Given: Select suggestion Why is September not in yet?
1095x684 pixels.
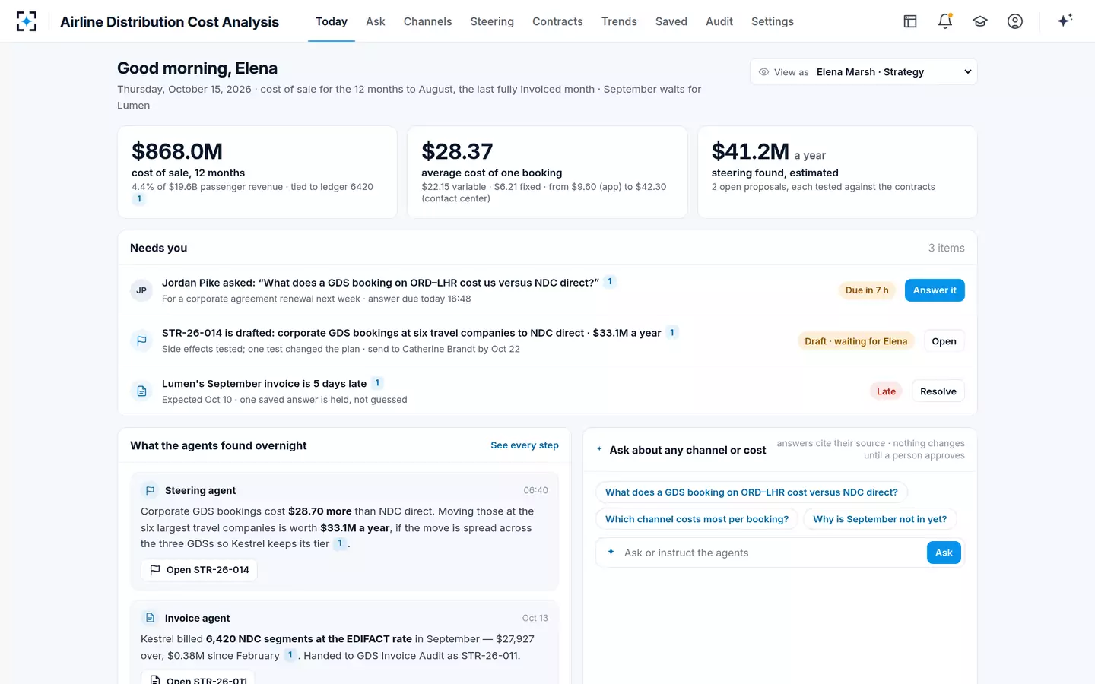Looking at the screenshot, I should [x=880, y=519].
